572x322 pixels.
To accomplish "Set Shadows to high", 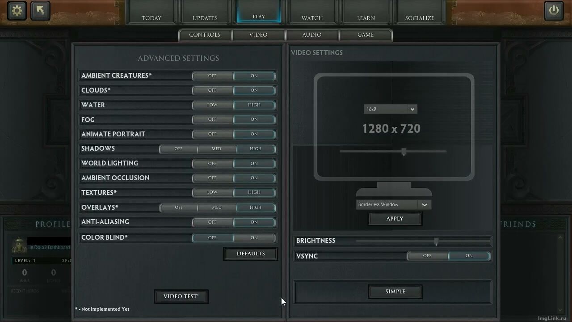I will pos(256,149).
